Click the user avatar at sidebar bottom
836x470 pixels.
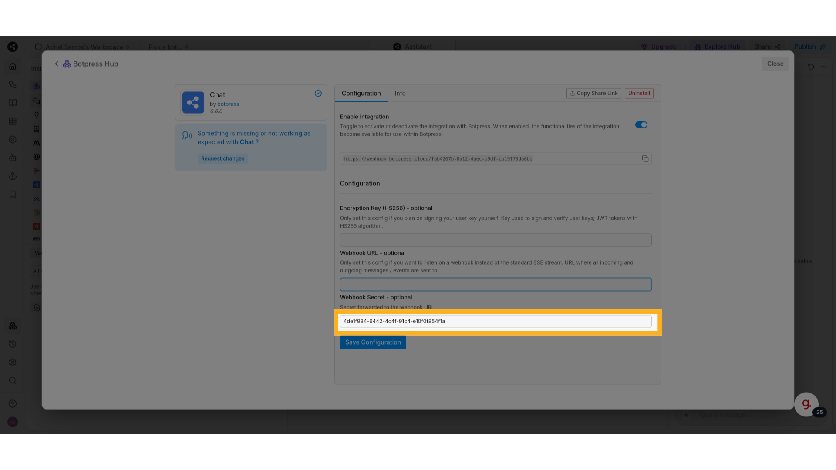point(13,422)
